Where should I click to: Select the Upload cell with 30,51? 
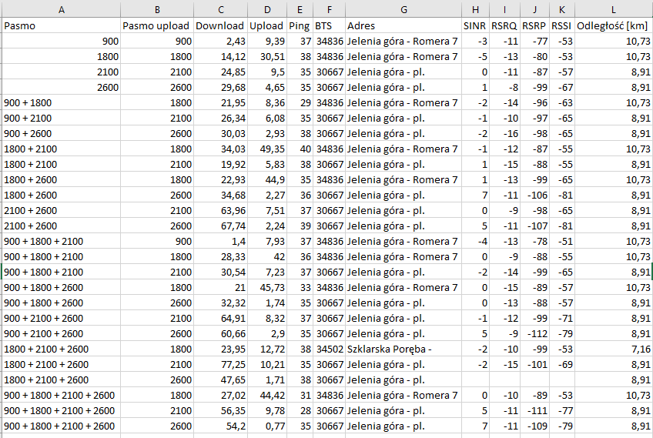(x=267, y=57)
